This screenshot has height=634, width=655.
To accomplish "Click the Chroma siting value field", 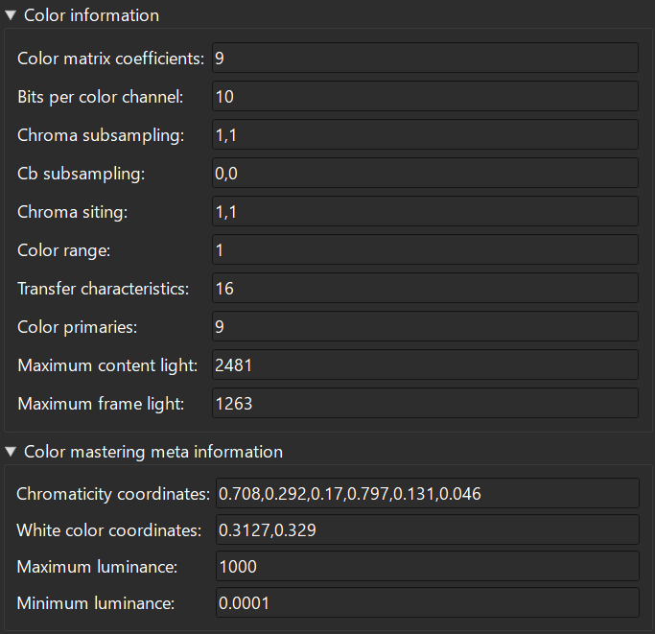I will pos(425,211).
